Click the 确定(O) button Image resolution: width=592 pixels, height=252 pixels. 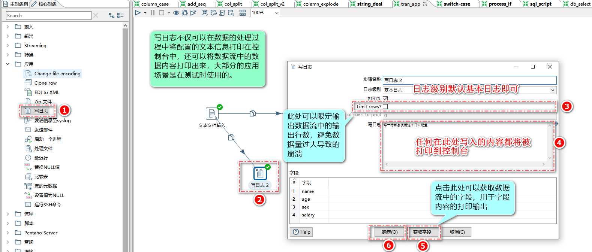click(390, 232)
